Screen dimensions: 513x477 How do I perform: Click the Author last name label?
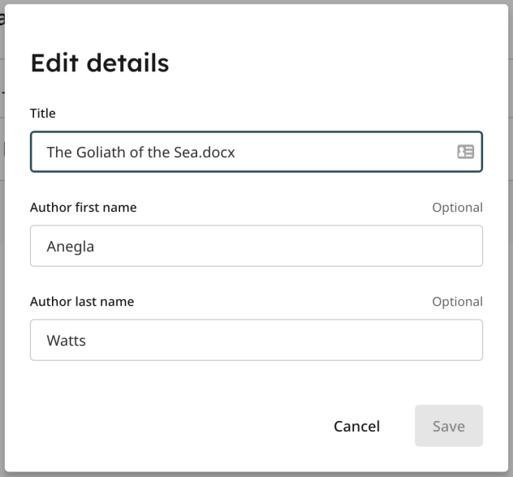tap(82, 302)
